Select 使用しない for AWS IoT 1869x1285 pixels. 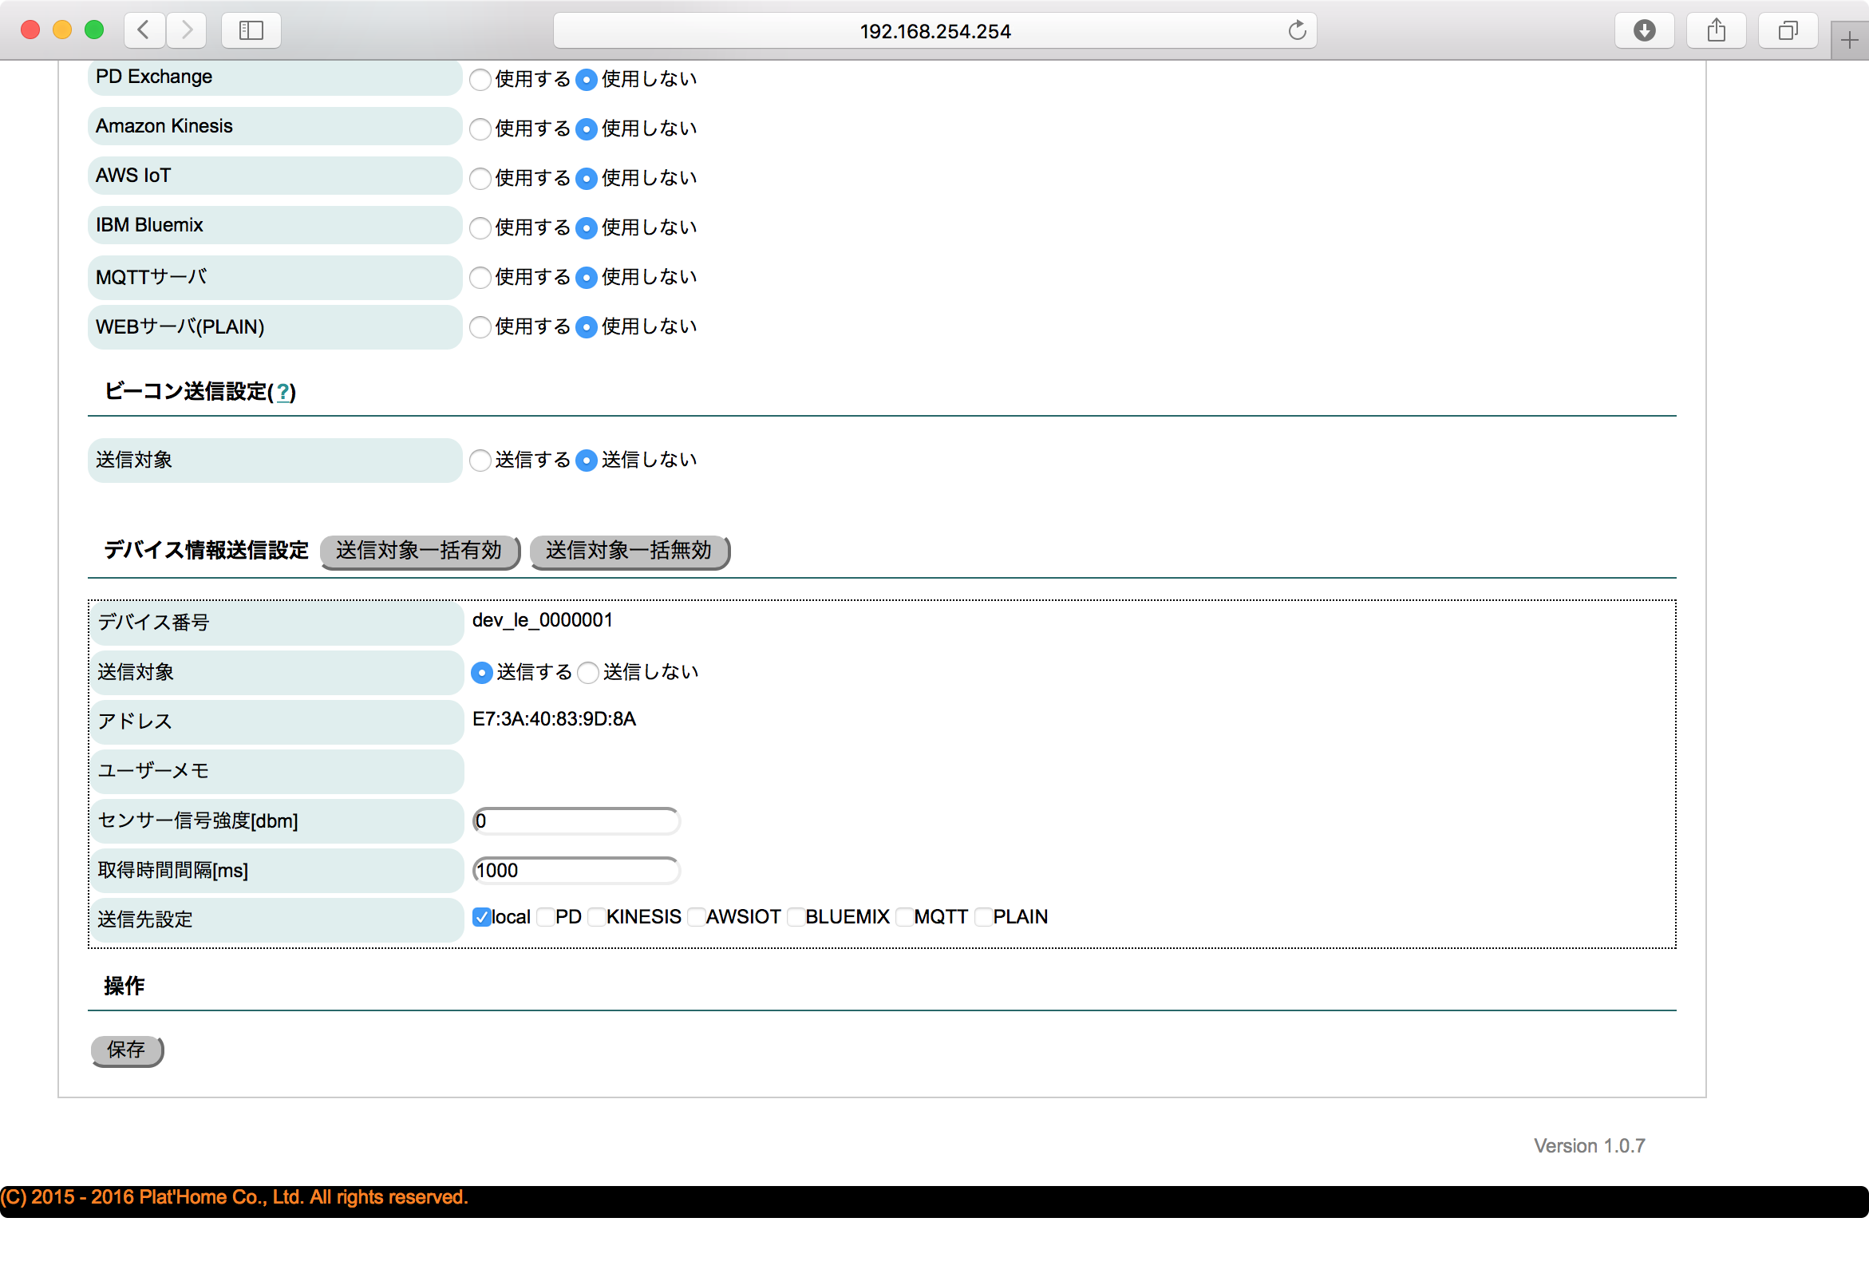point(587,179)
